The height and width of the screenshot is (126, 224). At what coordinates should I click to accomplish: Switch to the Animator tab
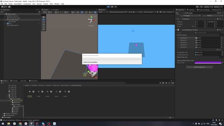55,10
